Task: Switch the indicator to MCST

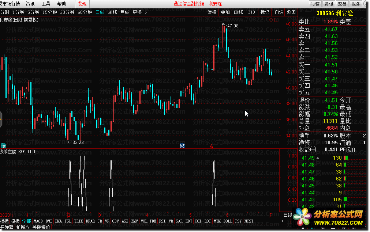Action: 249,221
